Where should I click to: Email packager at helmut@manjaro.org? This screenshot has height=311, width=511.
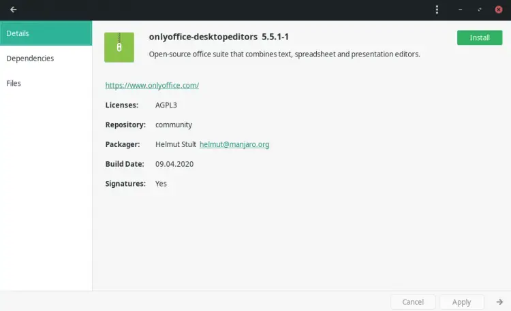(x=234, y=144)
